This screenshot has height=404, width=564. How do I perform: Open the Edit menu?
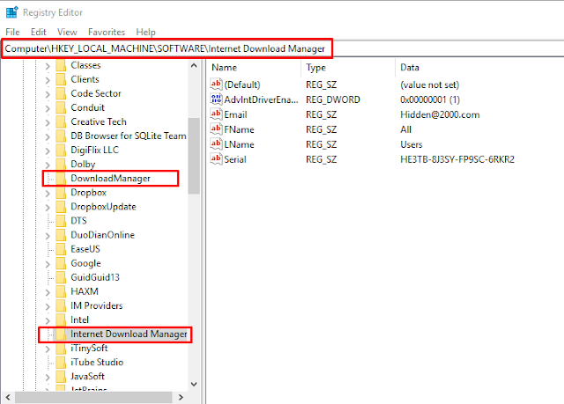[39, 32]
